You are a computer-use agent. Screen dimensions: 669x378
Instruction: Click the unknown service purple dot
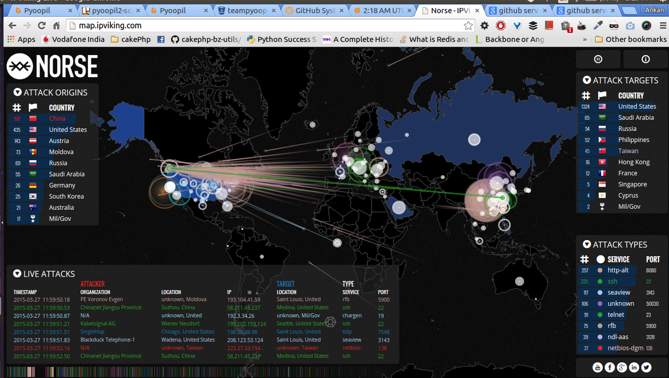(x=599, y=303)
